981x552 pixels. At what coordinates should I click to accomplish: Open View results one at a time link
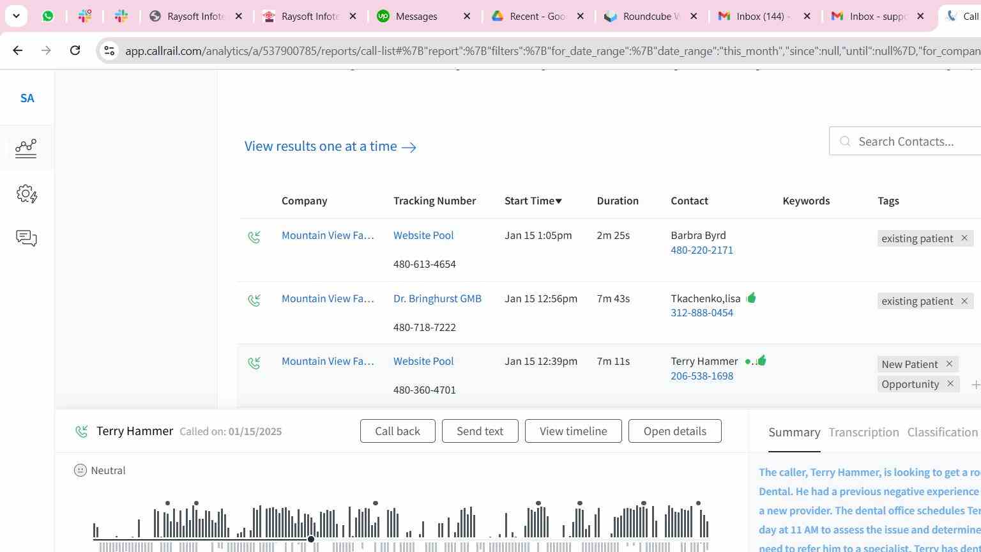coord(330,146)
